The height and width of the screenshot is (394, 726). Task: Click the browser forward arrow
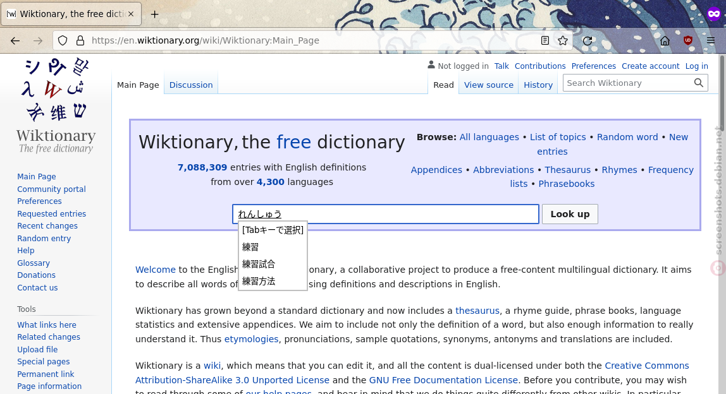pyautogui.click(x=37, y=40)
